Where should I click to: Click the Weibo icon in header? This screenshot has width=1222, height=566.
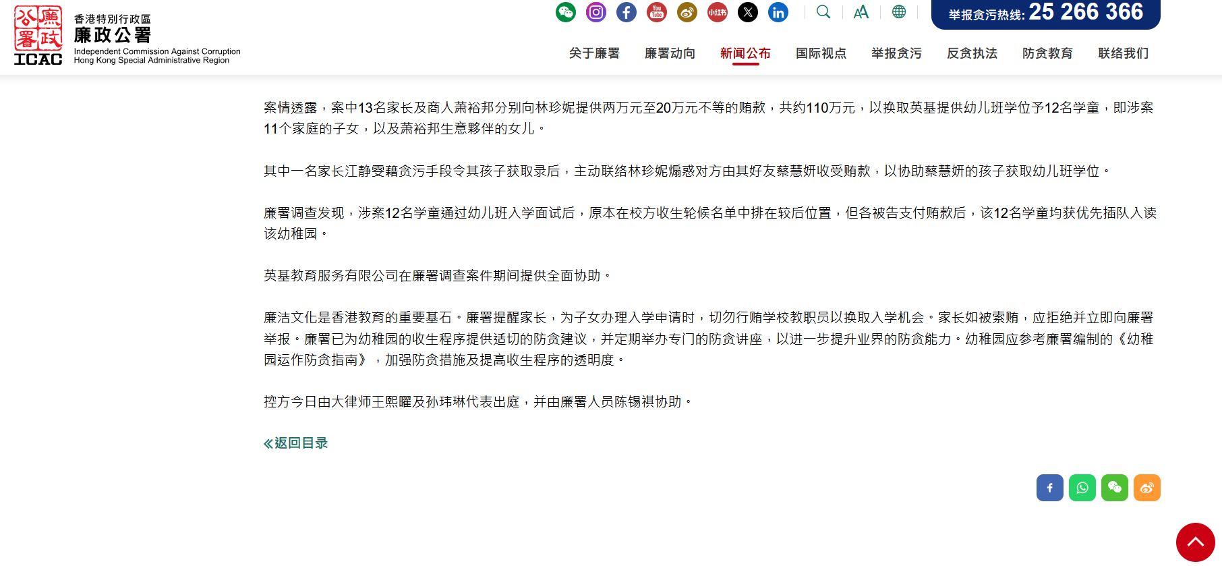[687, 12]
